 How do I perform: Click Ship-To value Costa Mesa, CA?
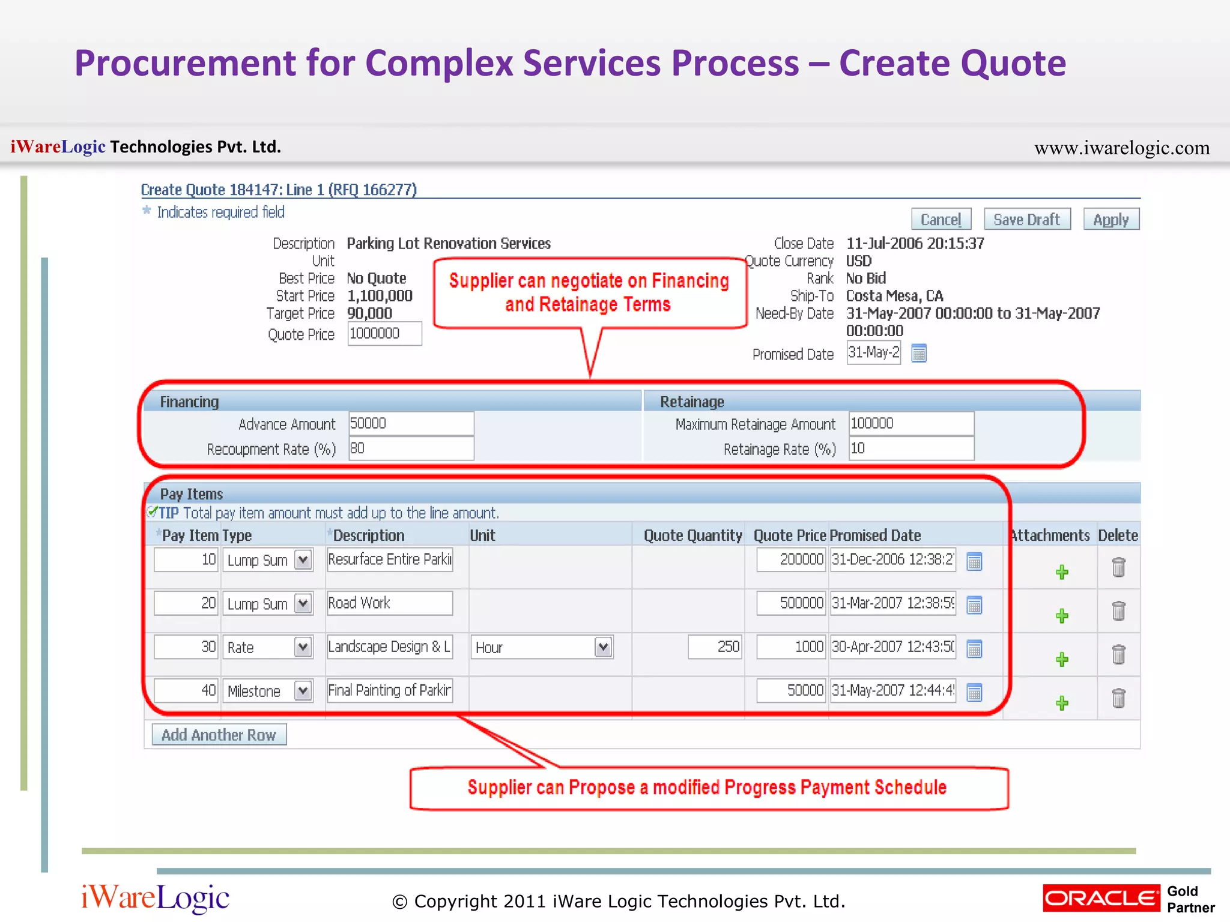(894, 296)
